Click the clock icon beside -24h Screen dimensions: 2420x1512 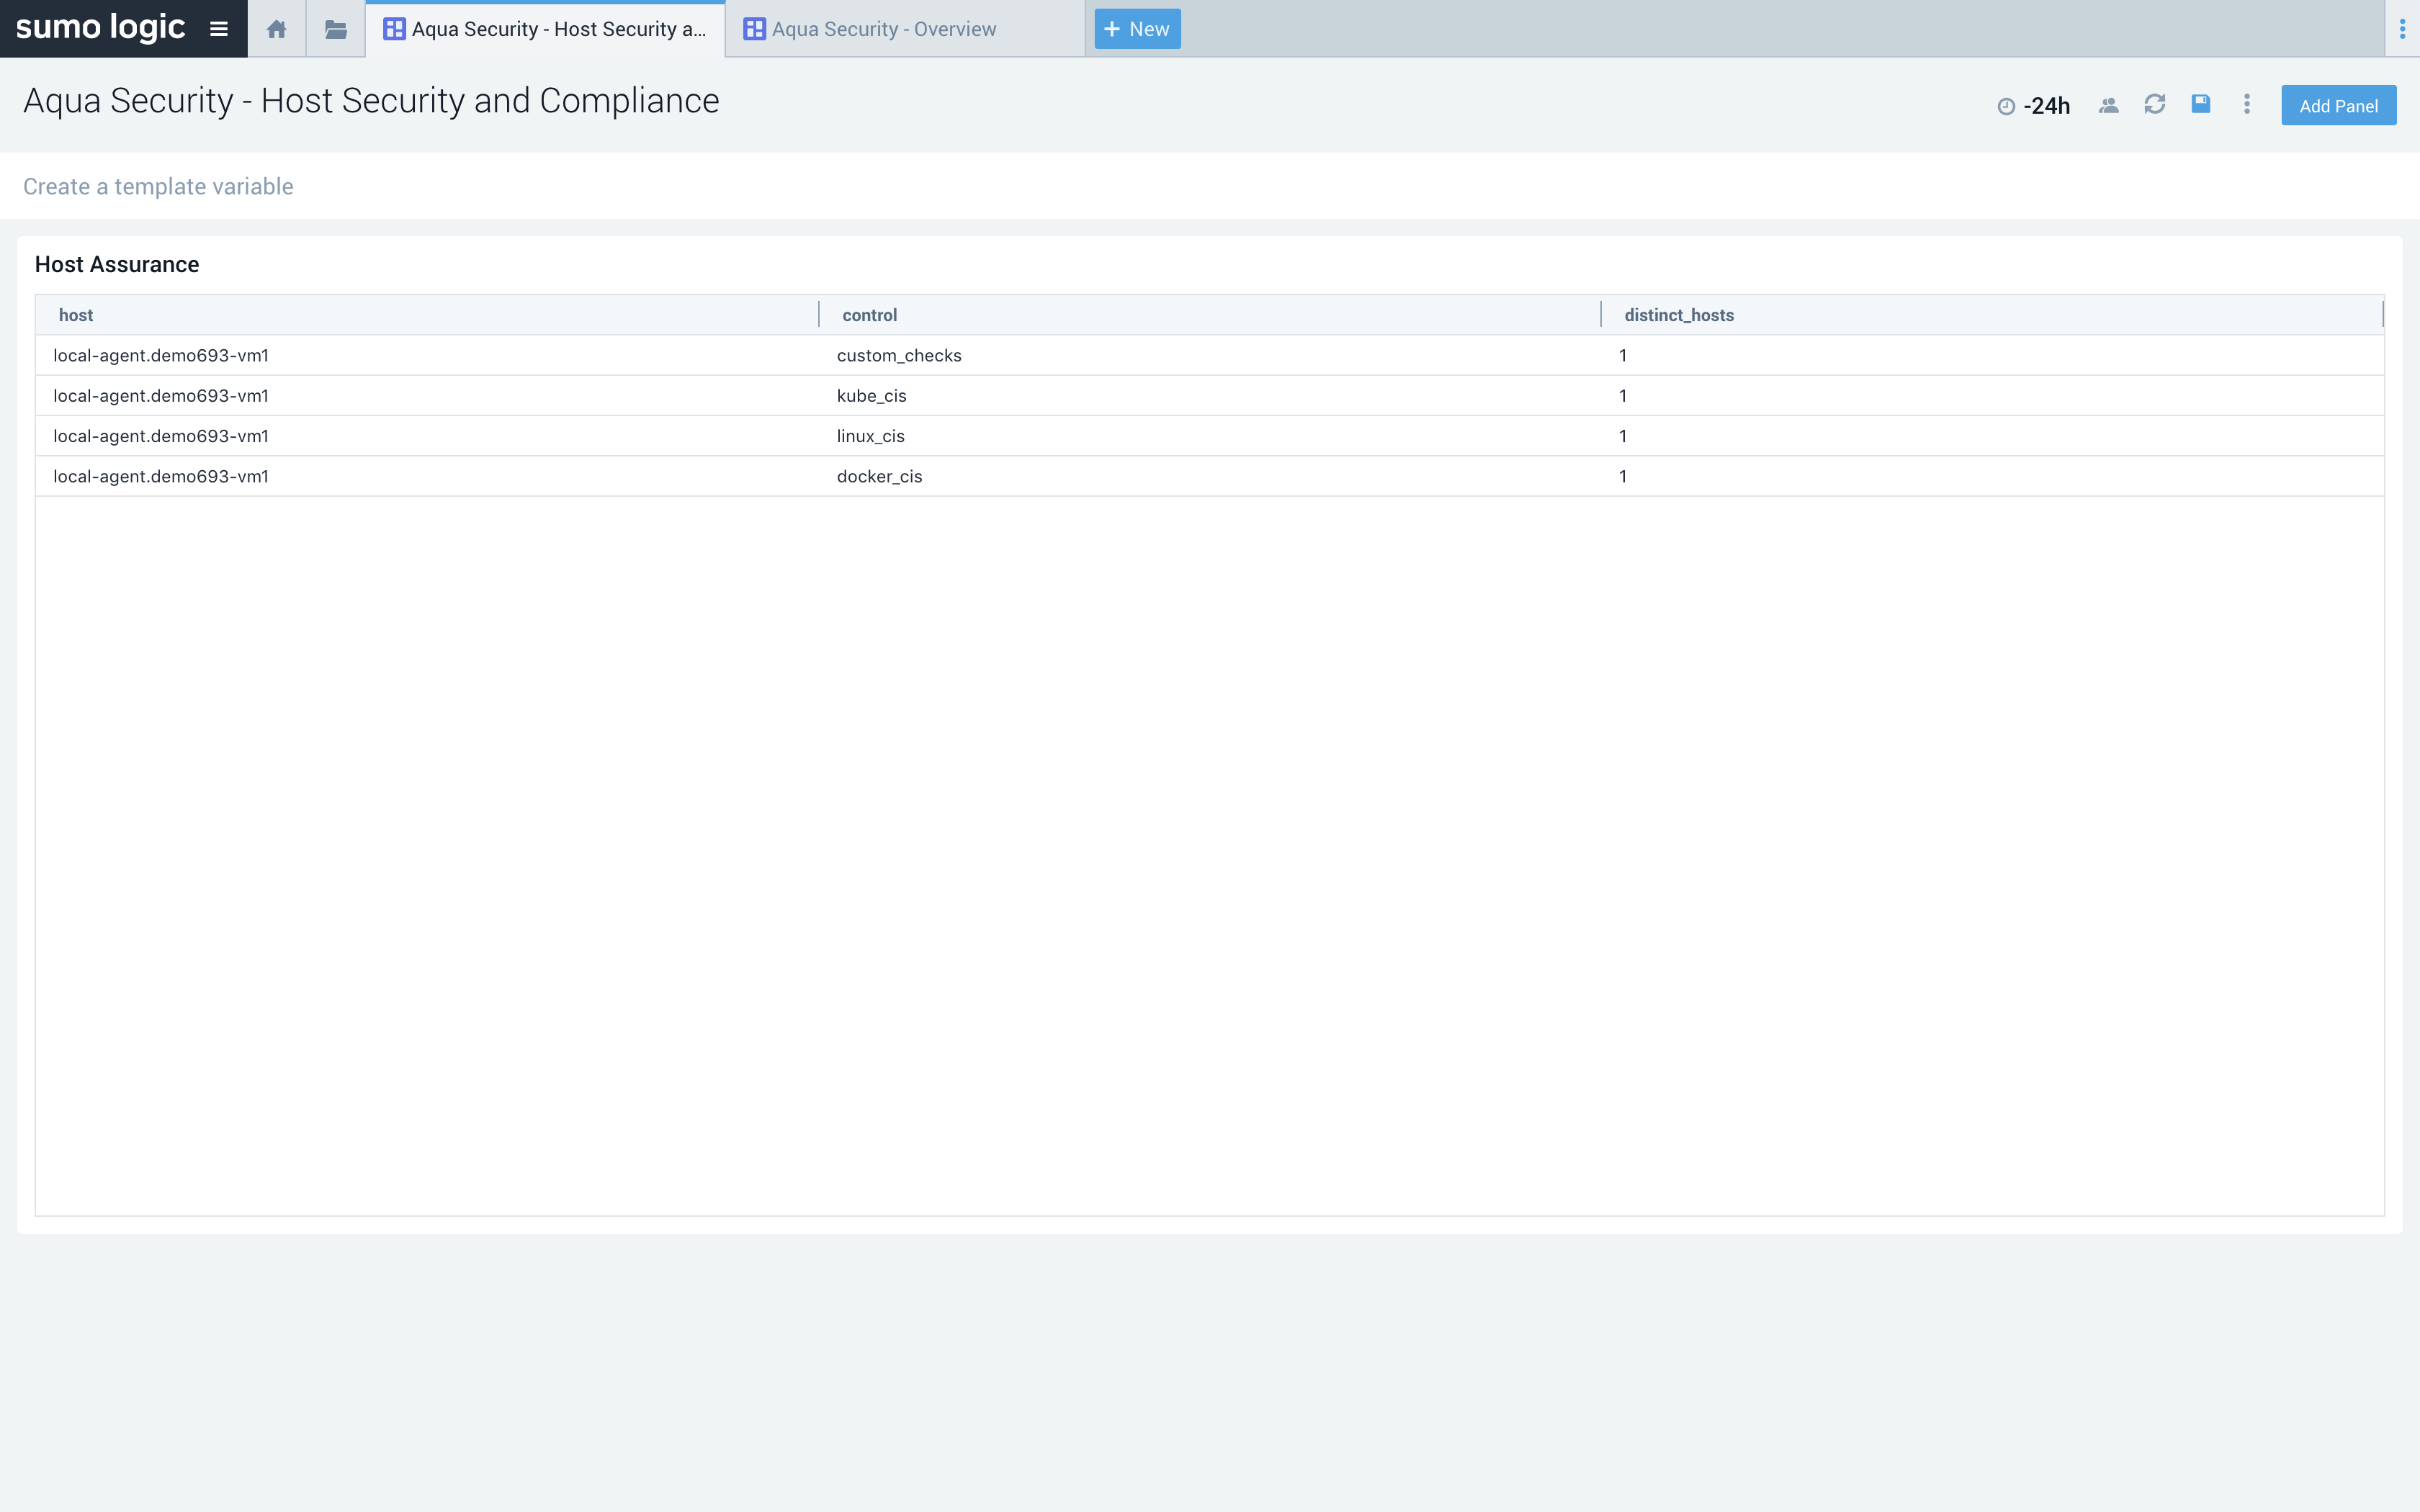coord(2005,106)
